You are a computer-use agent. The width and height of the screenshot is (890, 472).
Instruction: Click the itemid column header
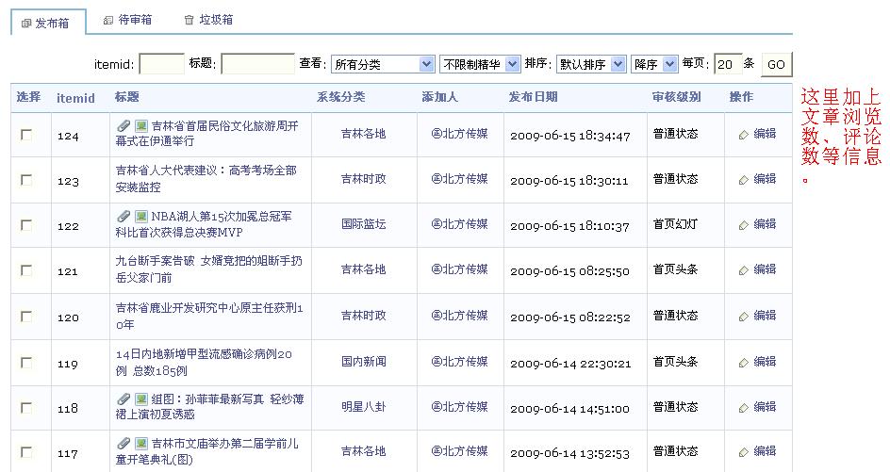click(75, 98)
